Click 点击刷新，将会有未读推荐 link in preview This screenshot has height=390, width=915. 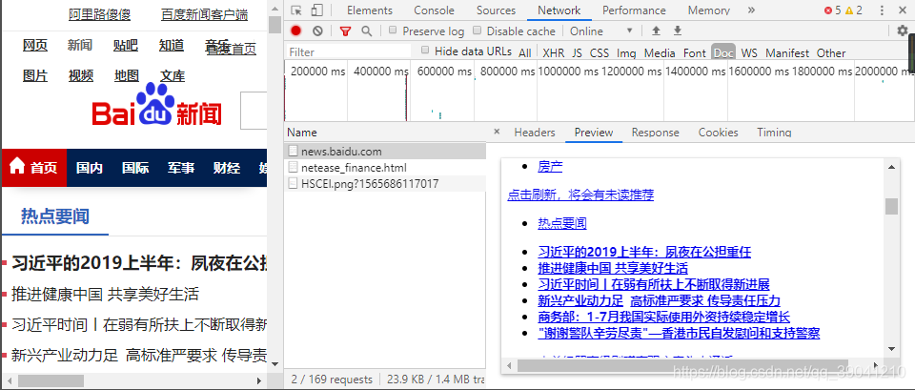(x=580, y=195)
